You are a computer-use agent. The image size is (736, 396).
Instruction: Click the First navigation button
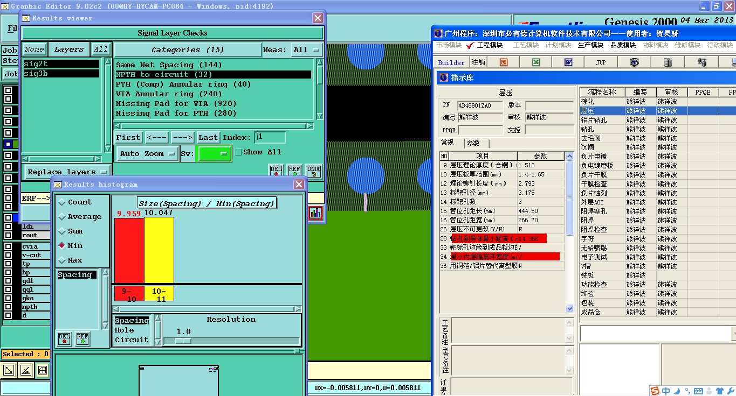click(x=128, y=138)
